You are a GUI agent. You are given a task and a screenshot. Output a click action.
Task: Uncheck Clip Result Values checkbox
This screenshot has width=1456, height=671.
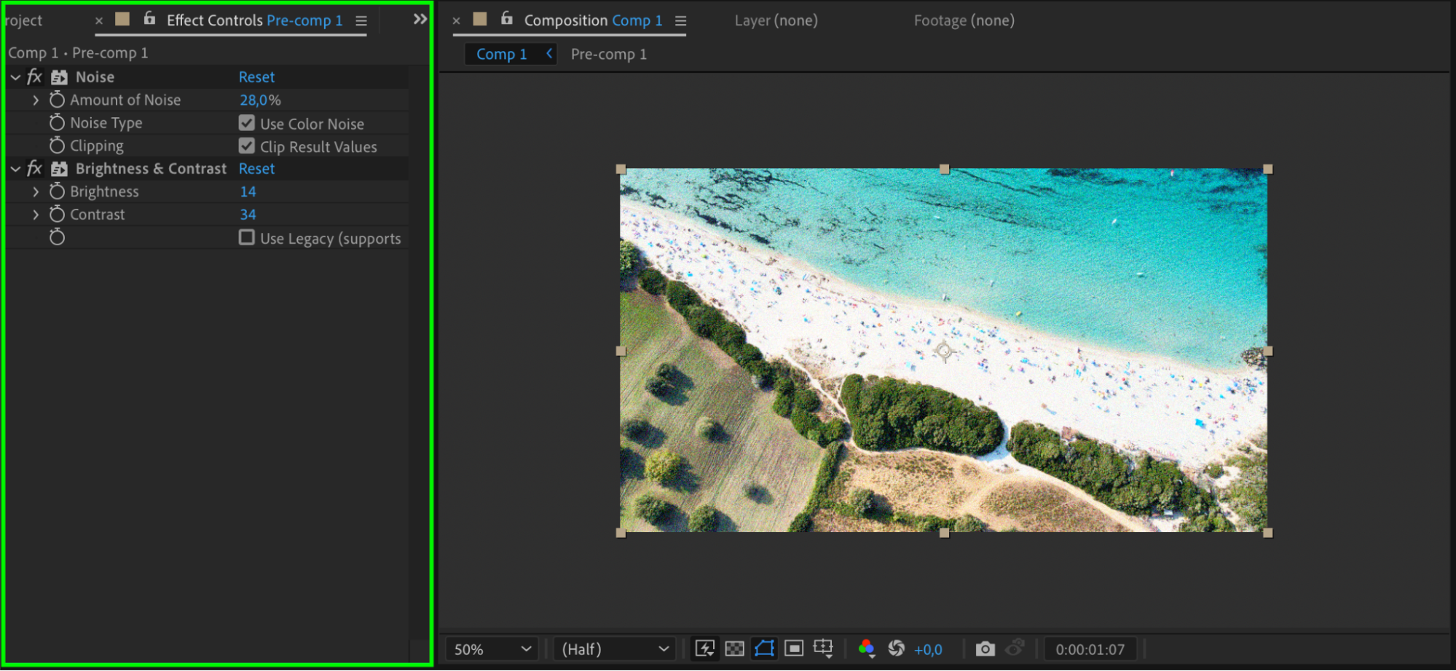click(x=247, y=146)
